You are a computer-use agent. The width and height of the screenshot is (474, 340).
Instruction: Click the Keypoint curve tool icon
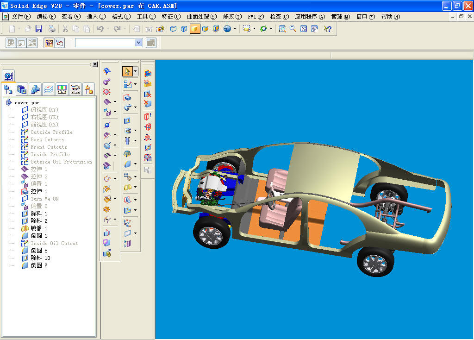coord(107,179)
